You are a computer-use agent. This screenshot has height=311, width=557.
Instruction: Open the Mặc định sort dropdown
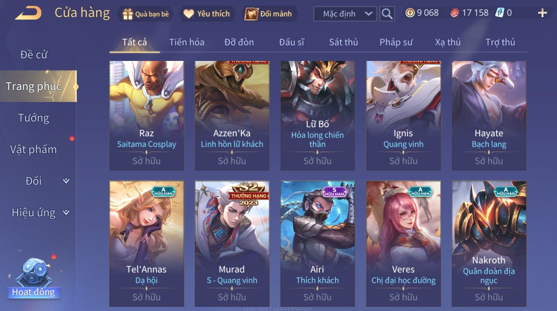[345, 14]
